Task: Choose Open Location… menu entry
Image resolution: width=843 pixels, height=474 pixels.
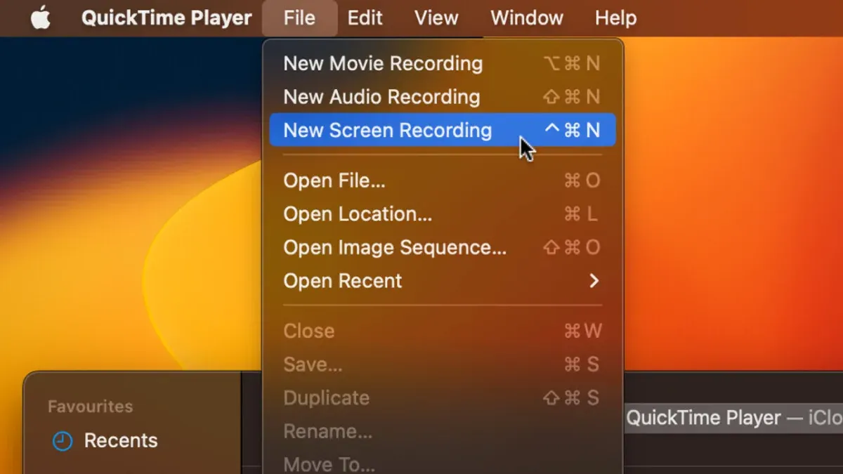Action: [x=443, y=214]
